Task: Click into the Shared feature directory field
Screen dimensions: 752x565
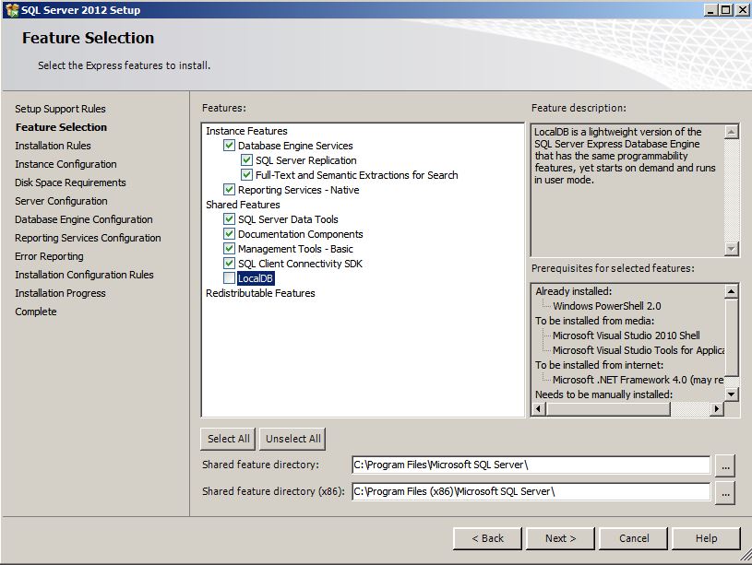Action: tap(531, 465)
